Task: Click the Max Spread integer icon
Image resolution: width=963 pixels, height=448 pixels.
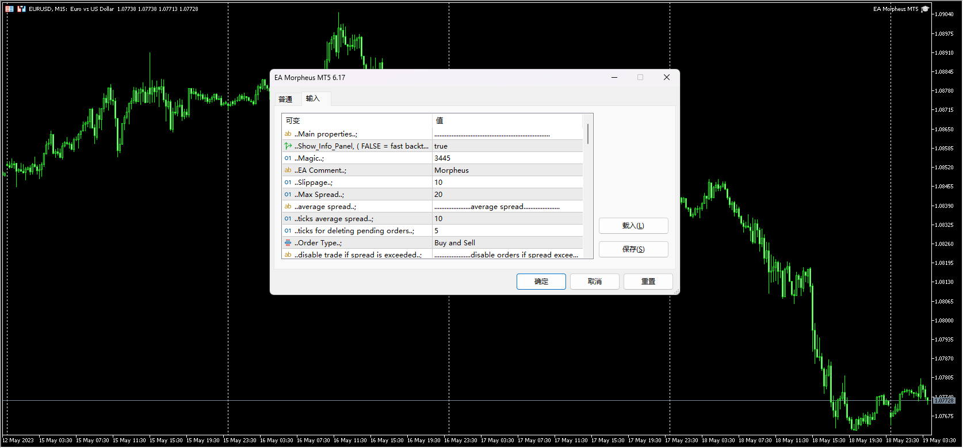Action: pos(288,195)
